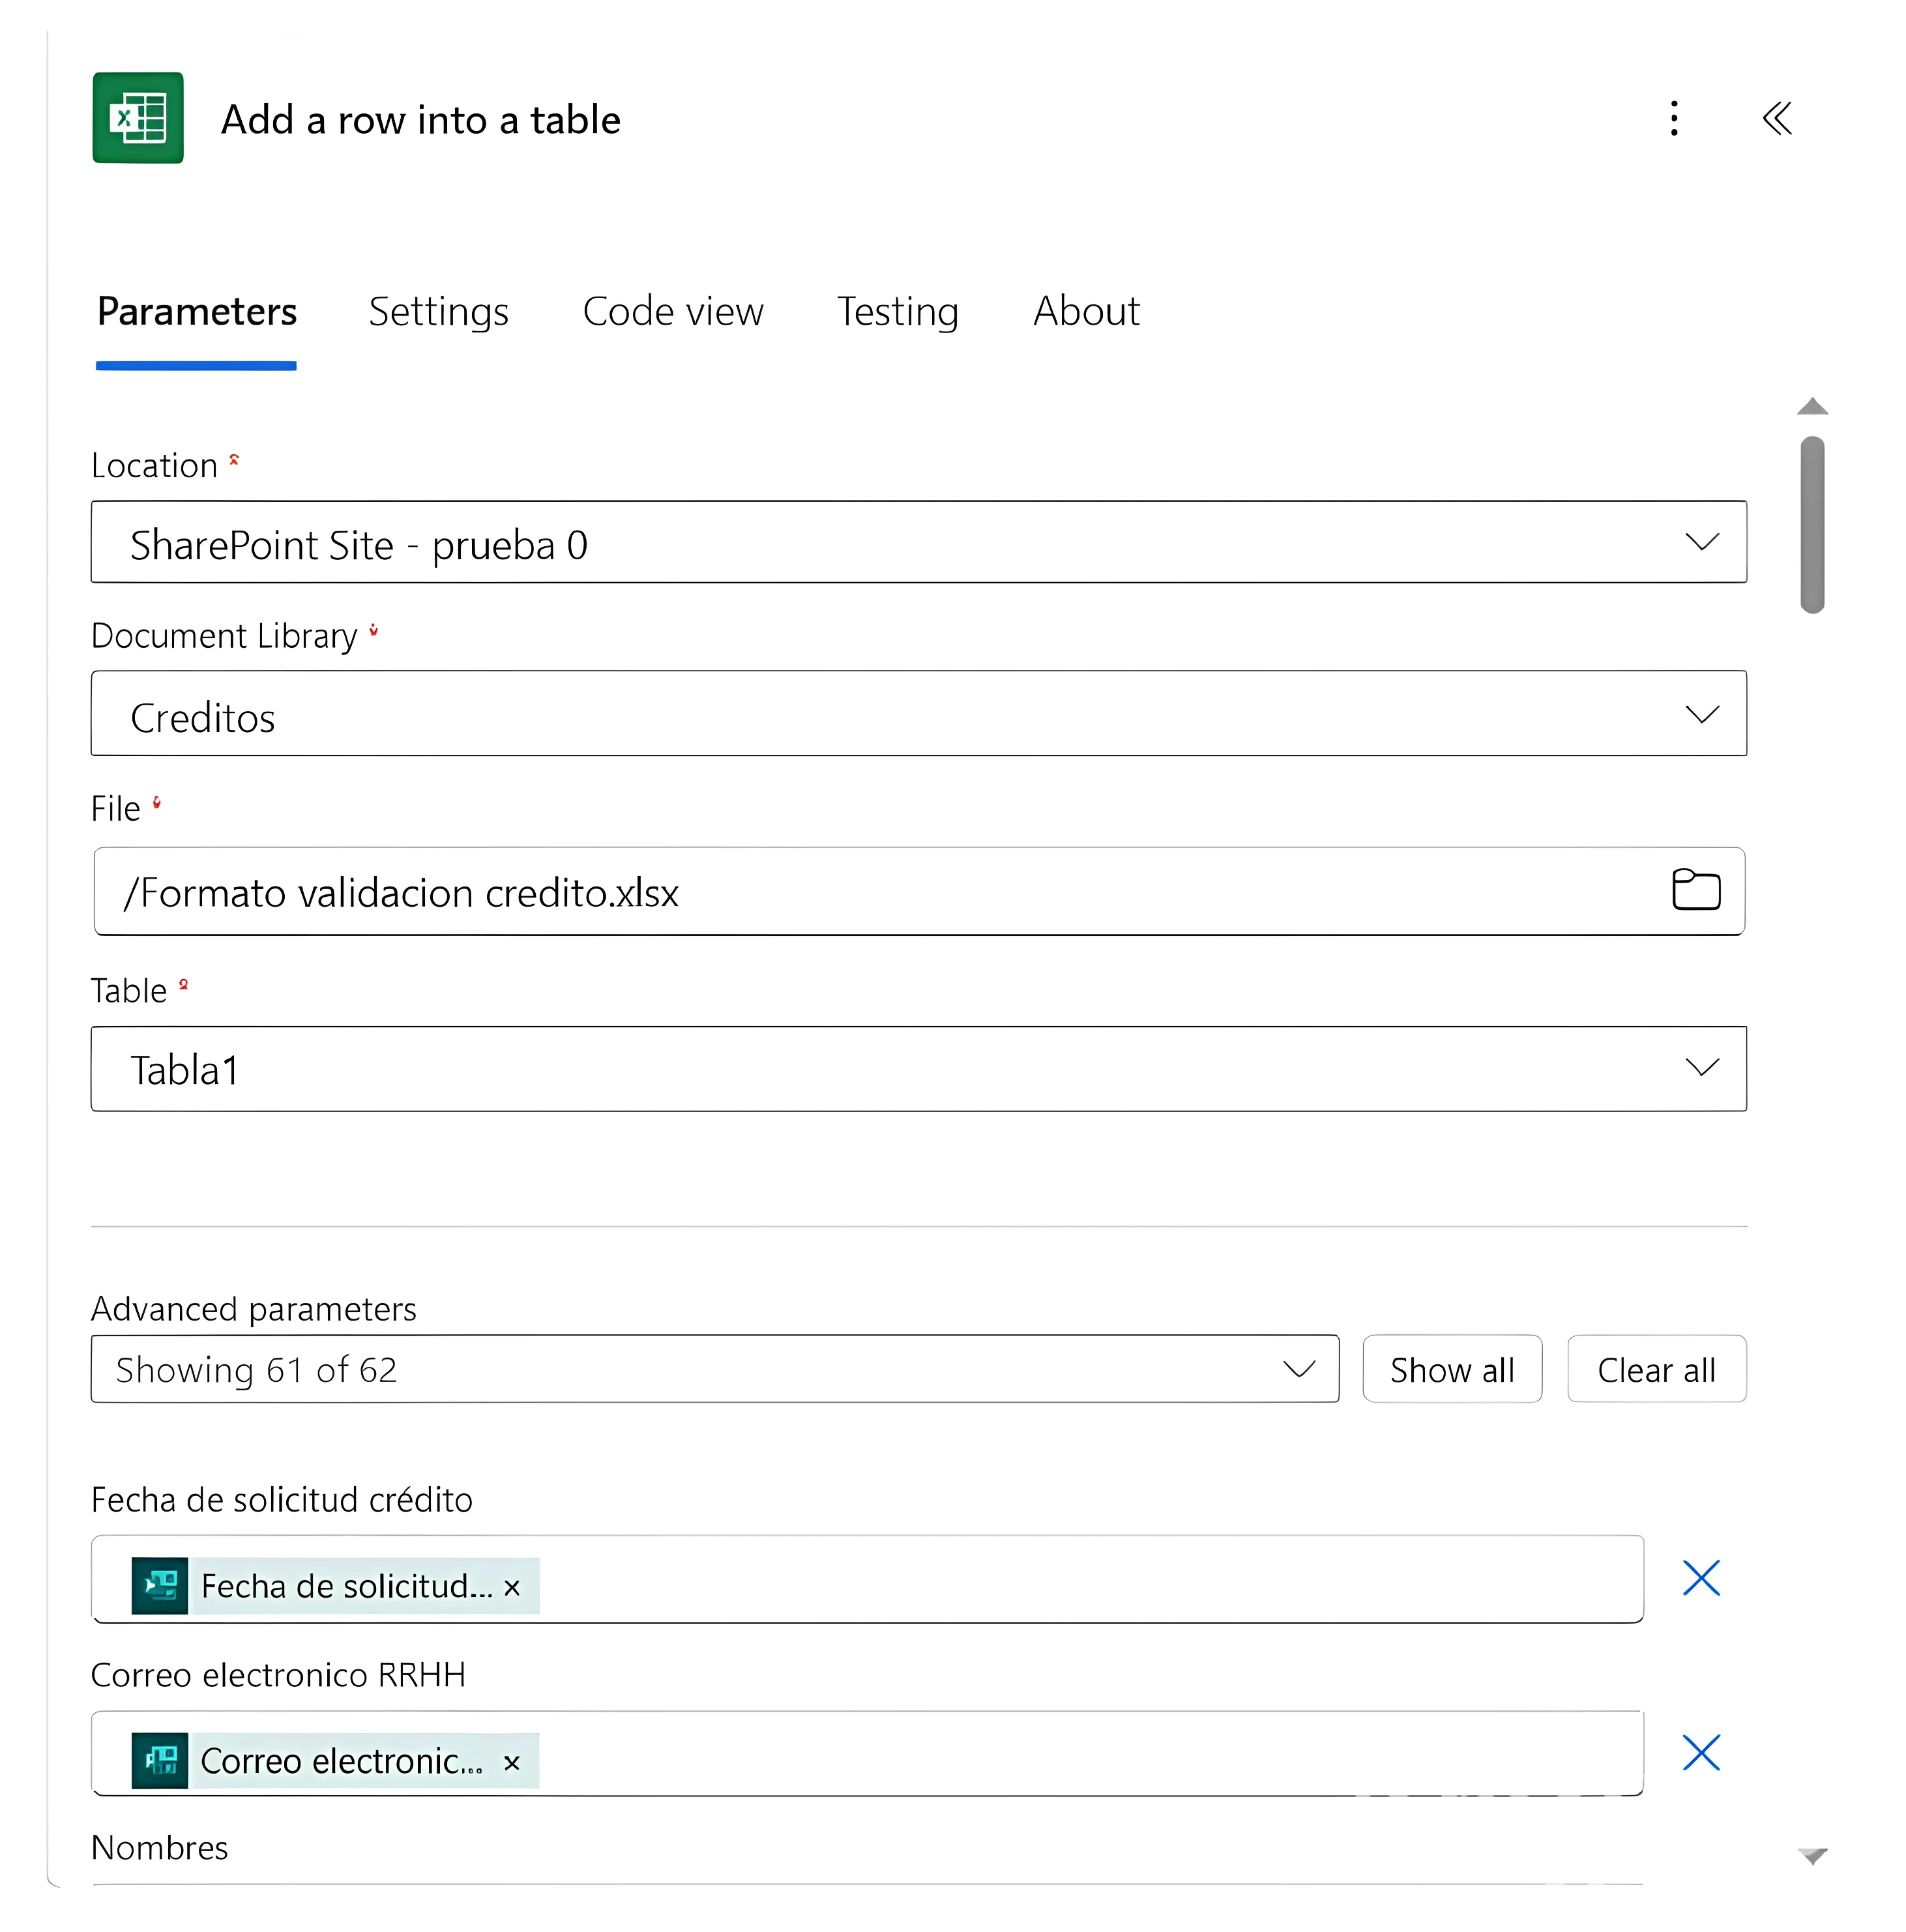
Task: Delete the Fecha de solicitud token
Action: [512, 1587]
